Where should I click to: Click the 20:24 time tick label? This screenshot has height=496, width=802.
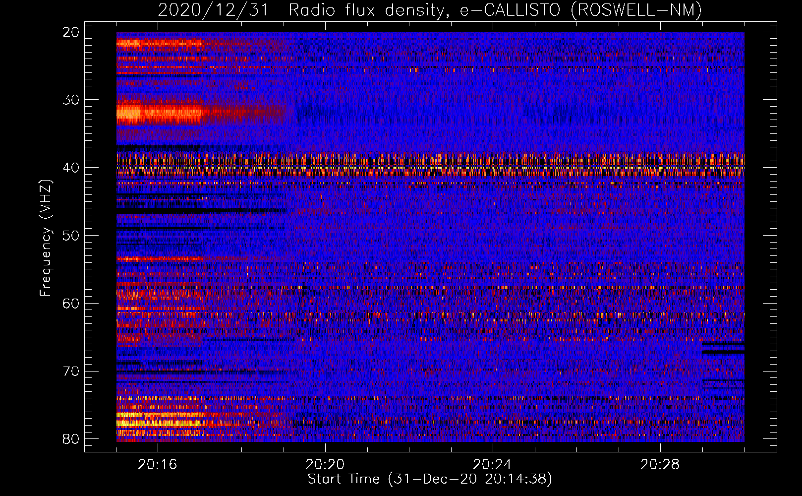pyautogui.click(x=493, y=465)
